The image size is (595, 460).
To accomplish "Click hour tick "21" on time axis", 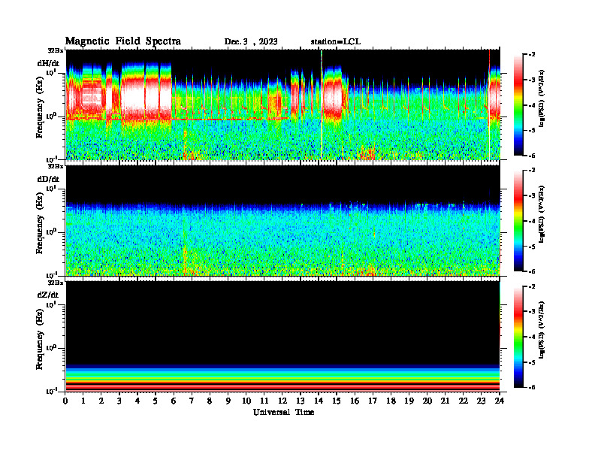I will click(x=445, y=401).
